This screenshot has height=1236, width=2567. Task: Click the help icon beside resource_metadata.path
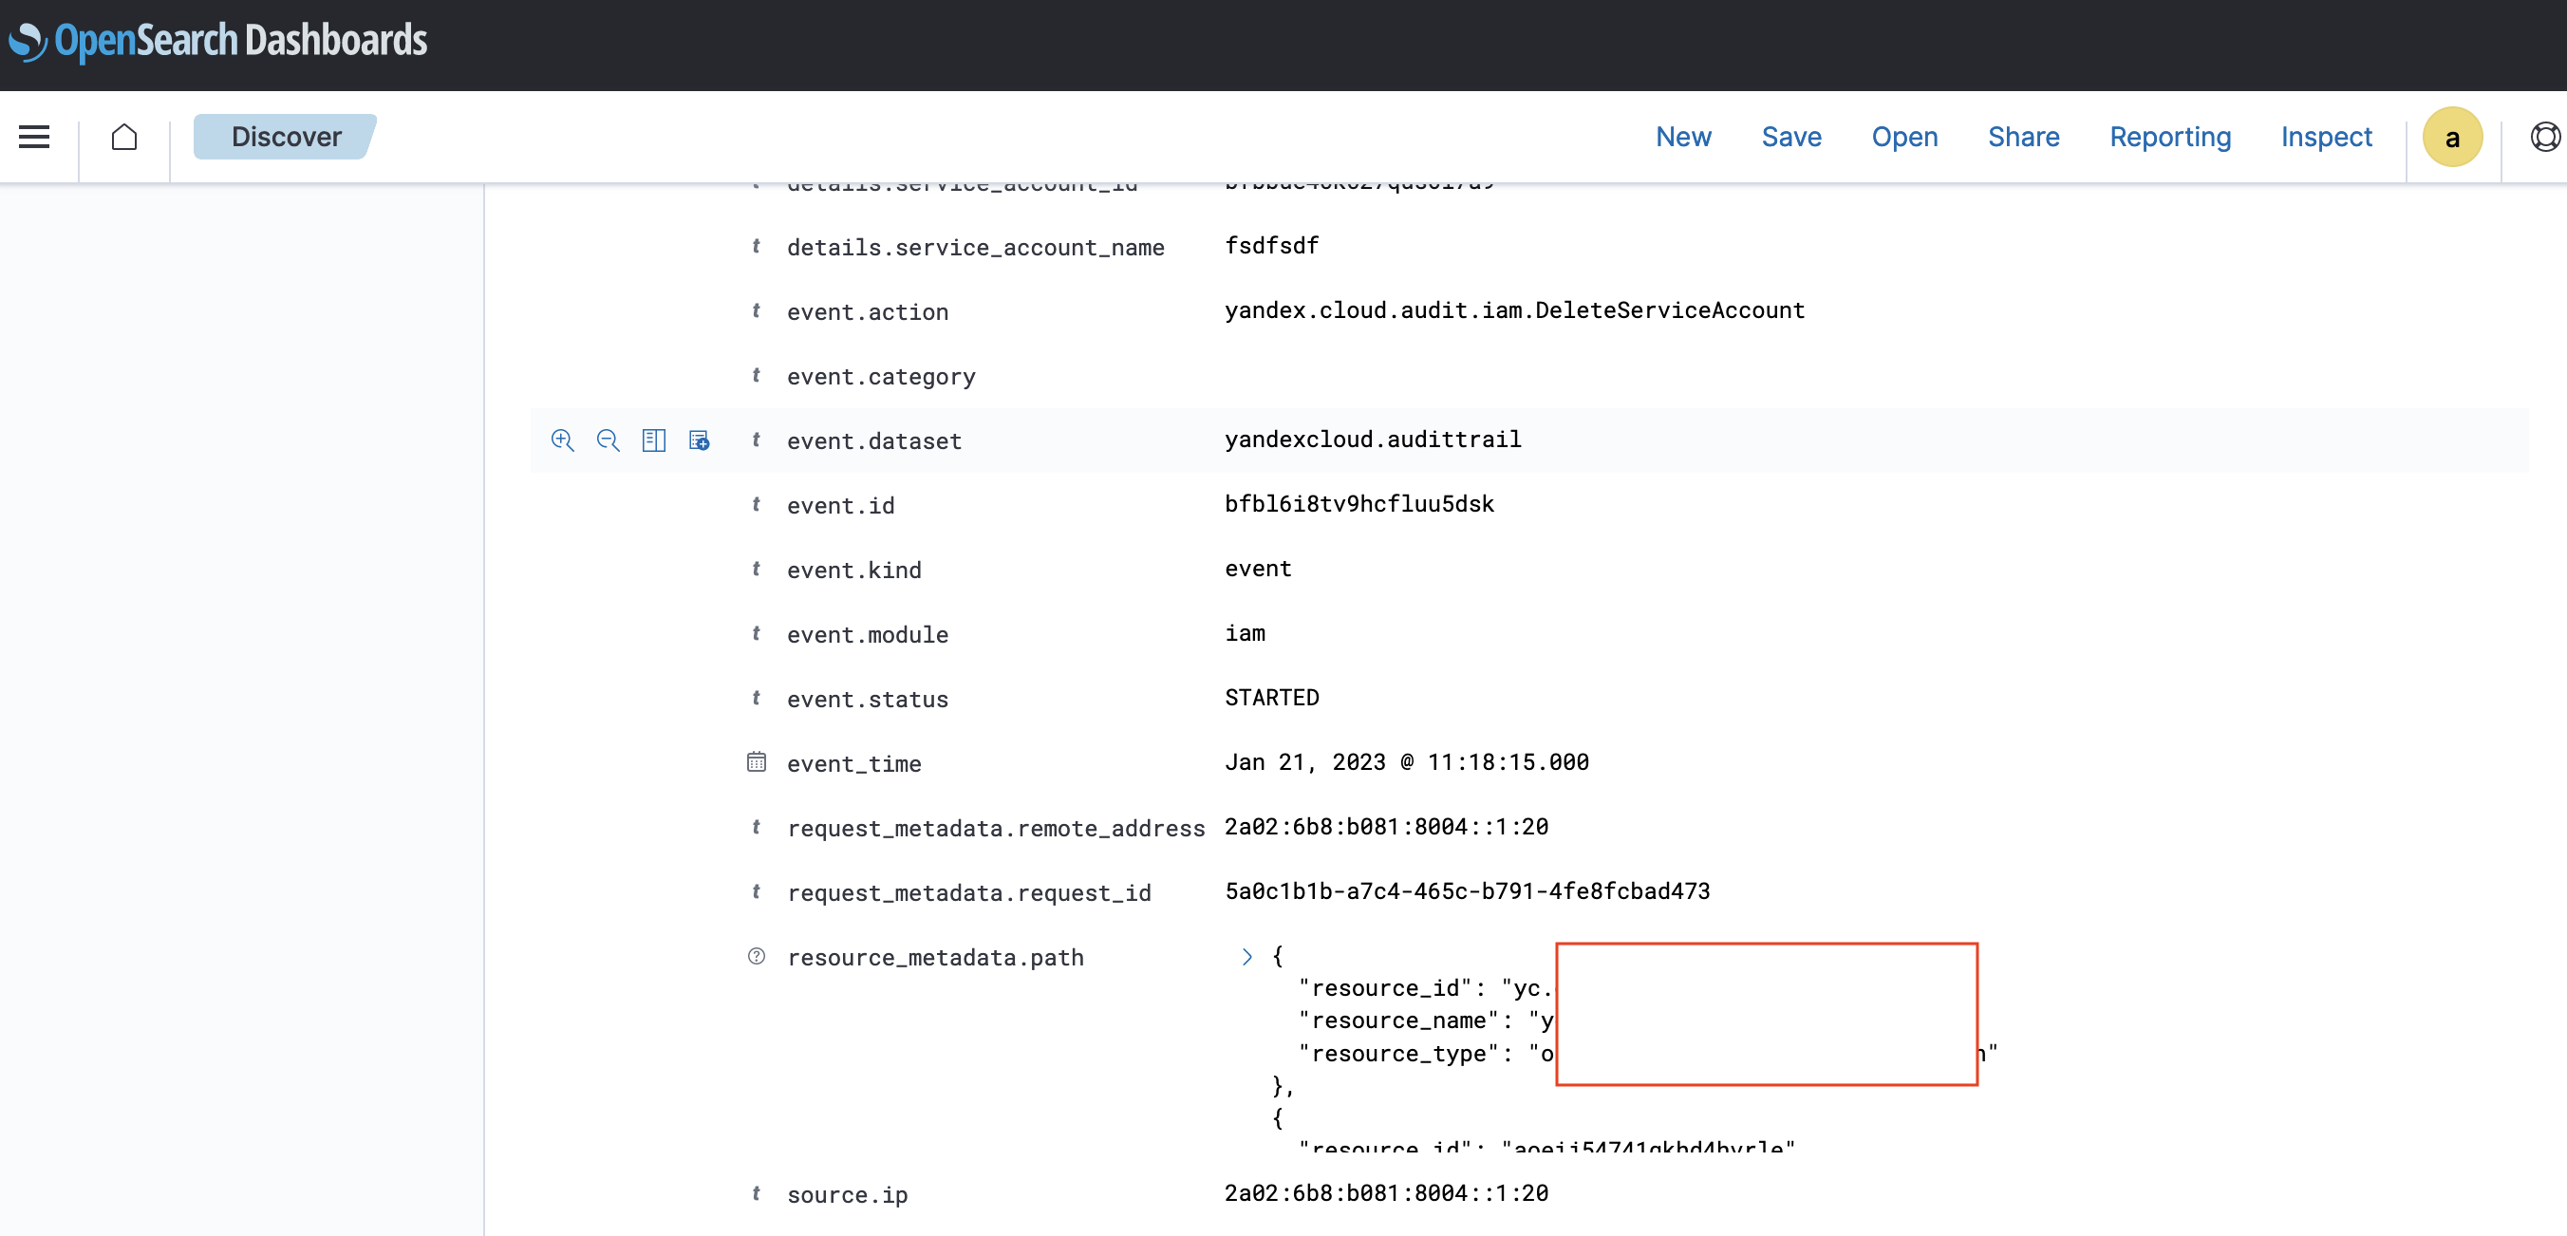click(756, 956)
